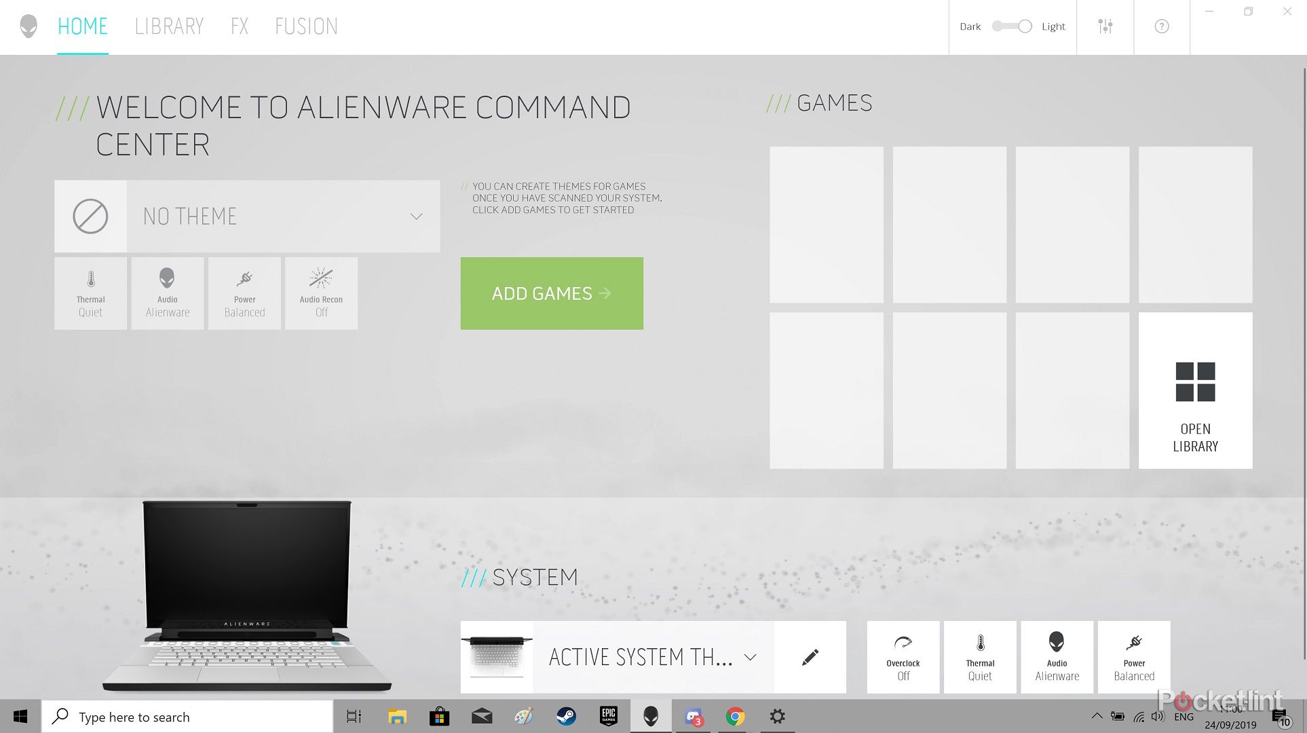The height and width of the screenshot is (733, 1307).
Task: Click the ADD GAMES button
Action: pos(552,293)
